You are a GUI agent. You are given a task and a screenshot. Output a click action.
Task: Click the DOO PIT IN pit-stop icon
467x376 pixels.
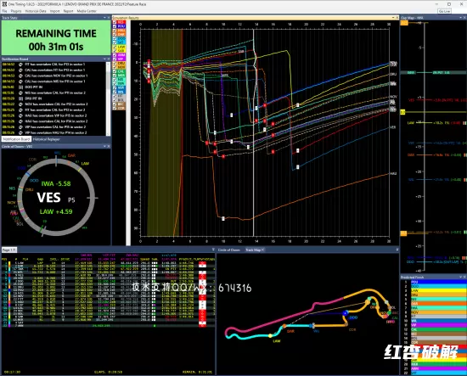(21, 87)
